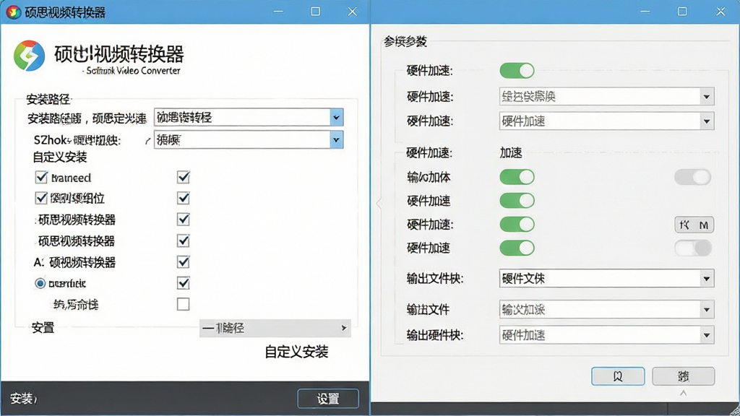Maximize the 硕思视频转换器 installer window

pyautogui.click(x=315, y=12)
